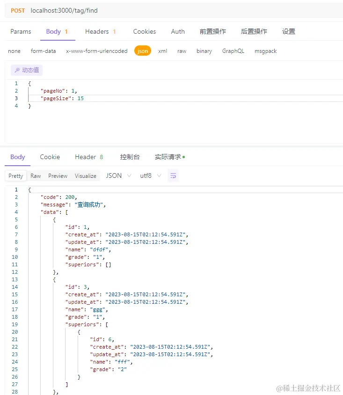343x395 pixels.
Task: Select the form-data body type
Action: [x=44, y=51]
